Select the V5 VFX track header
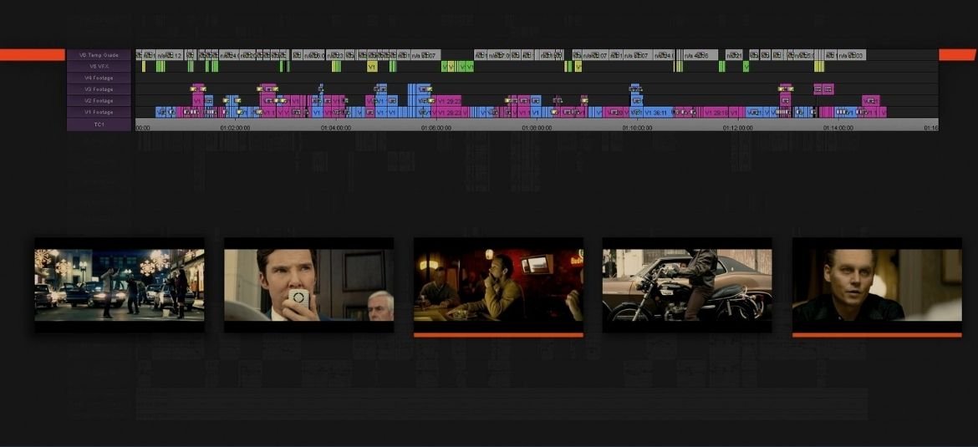Screen dimensions: 978x447 [99, 66]
